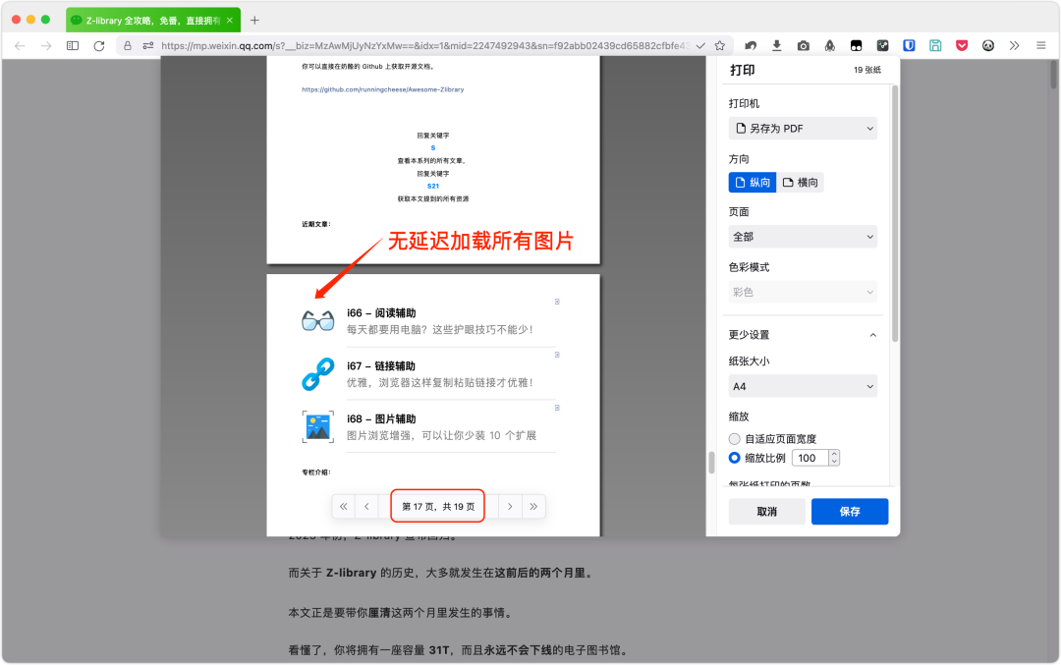Click the picture thumbnail for i68
Screen dimensions: 1061x665
317,427
